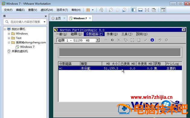The height and width of the screenshot is (118, 190).
Task: Click the undo arrow in PartitionMagic toolbar
Action: [160, 40]
